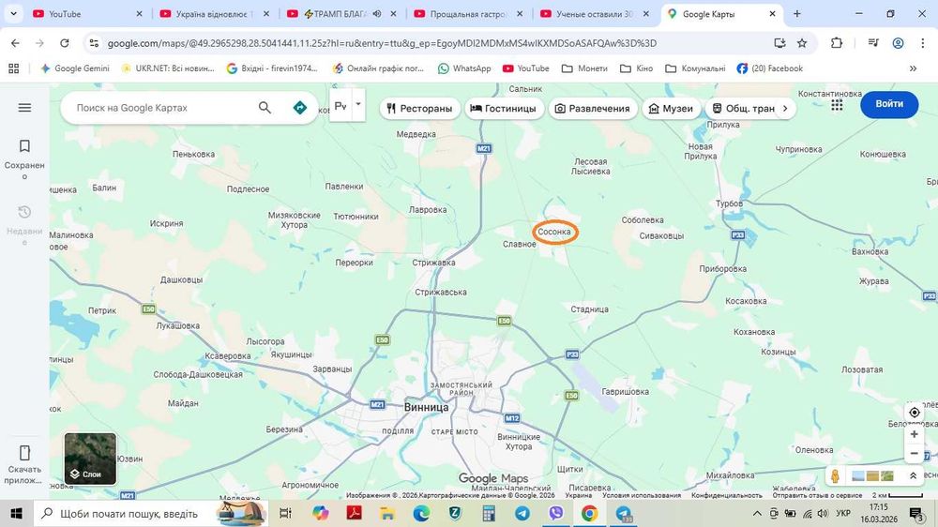Expand the imagery options double chevron
Screen dimensions: 938x527
click(x=914, y=476)
